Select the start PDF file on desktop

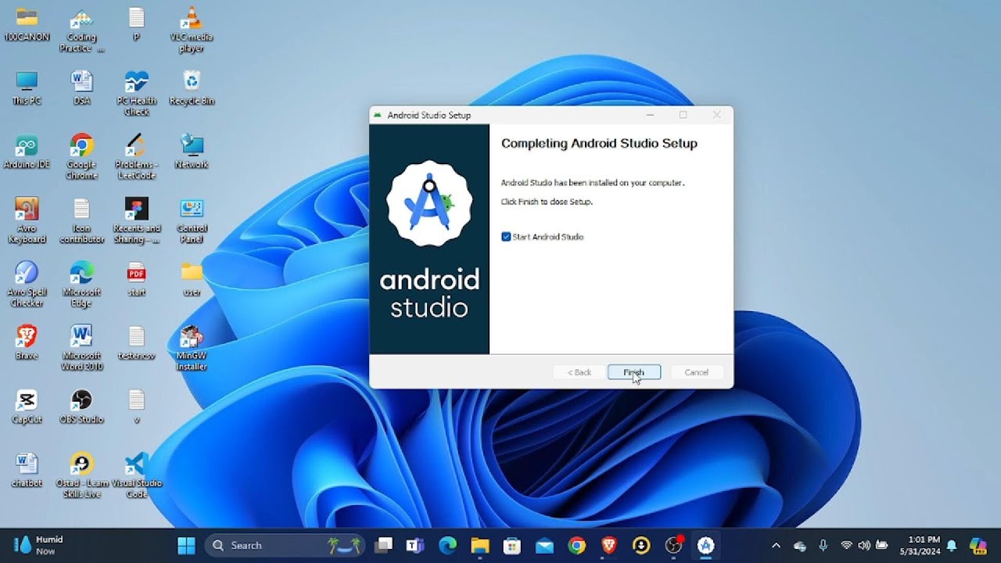click(x=137, y=279)
